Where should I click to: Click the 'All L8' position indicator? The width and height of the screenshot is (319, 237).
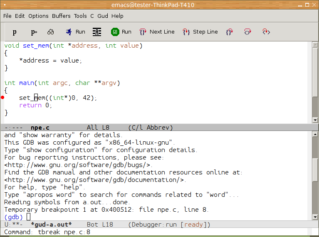pos(98,128)
